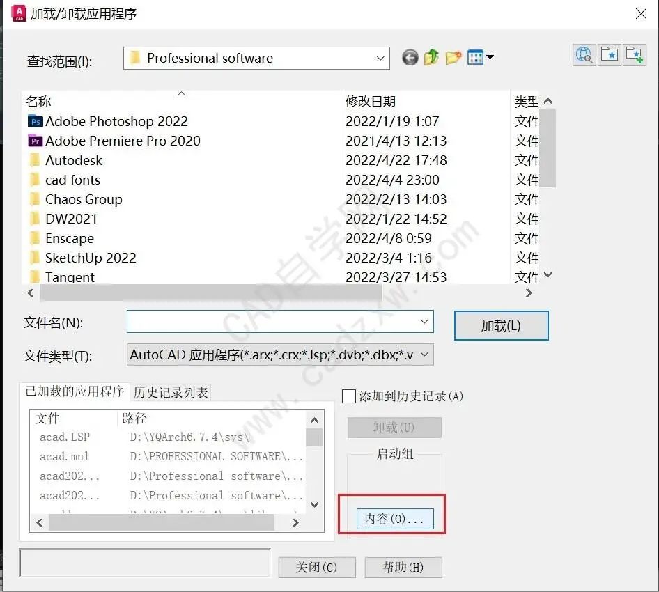Screen dimensions: 659x592
Task: Select the cad fonts folder
Action: coord(64,180)
